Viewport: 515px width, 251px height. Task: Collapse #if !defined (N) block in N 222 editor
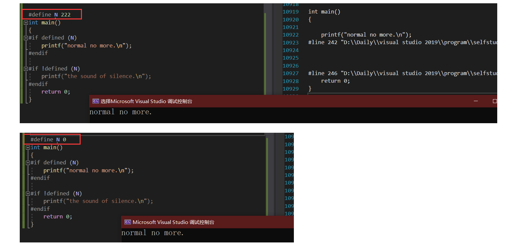coord(26,69)
